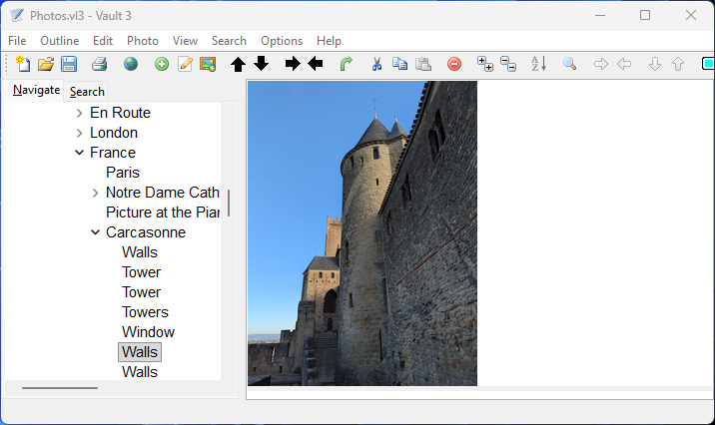The height and width of the screenshot is (425, 715).
Task: Expand the En Route tree node
Action: click(79, 113)
